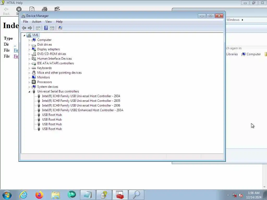Select the Keyboards category icon
The height and width of the screenshot is (200, 267).
34,68
